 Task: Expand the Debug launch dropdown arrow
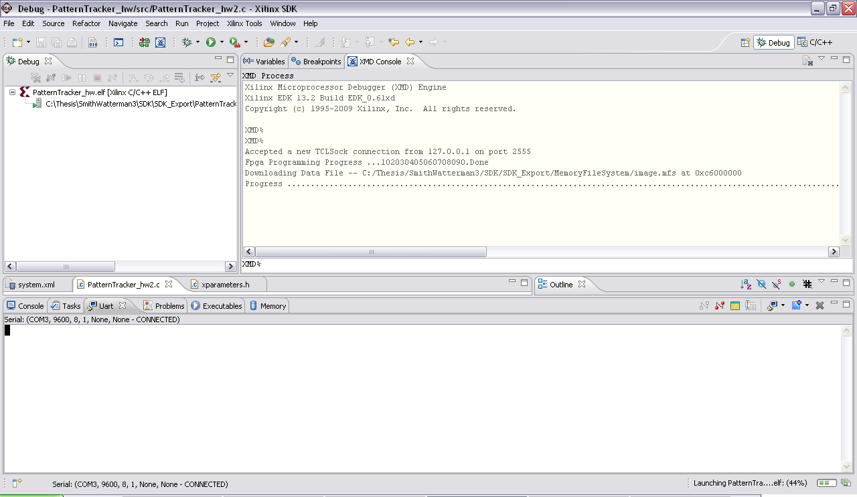[198, 42]
